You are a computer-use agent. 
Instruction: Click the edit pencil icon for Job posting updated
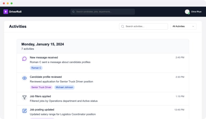coord(25,111)
